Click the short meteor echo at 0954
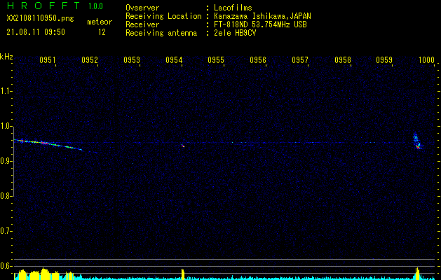Image resolution: width=441 pixels, height=280 pixels. 183,146
